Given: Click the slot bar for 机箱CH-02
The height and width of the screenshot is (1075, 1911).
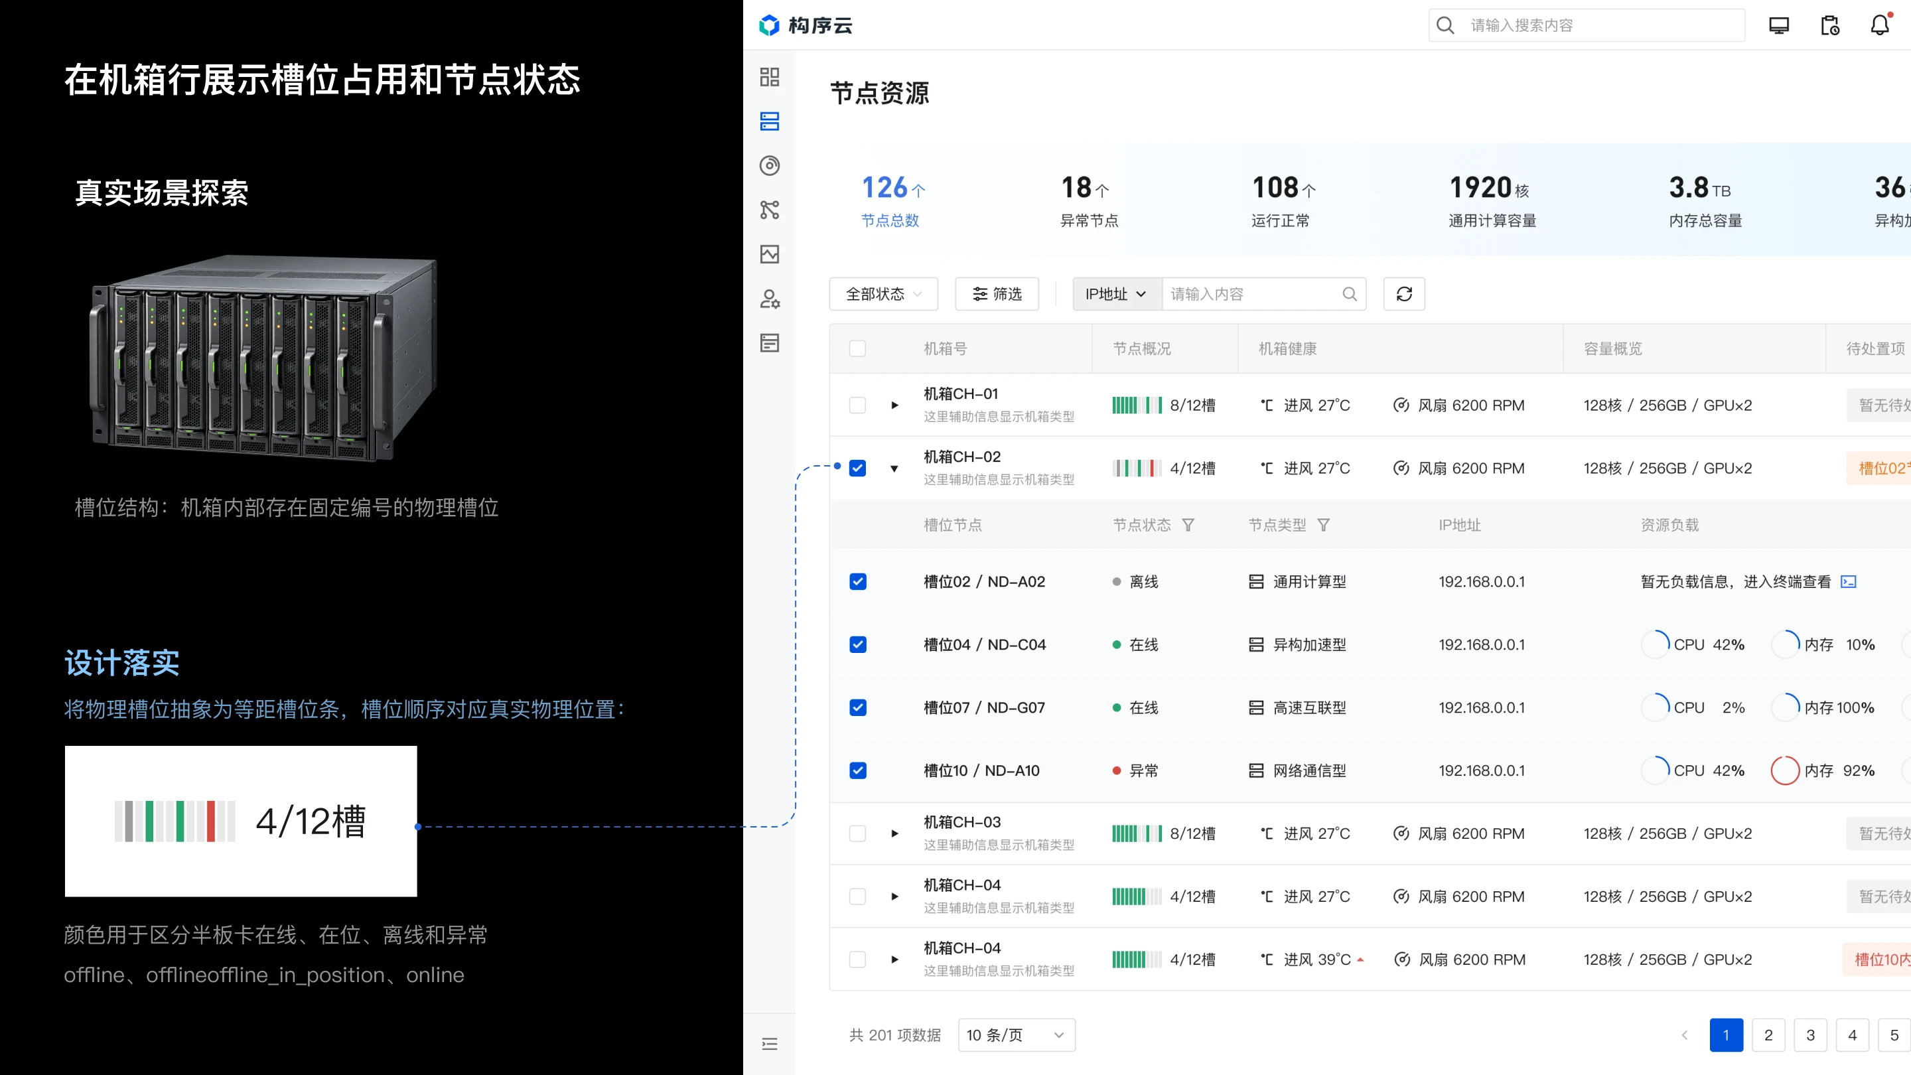Looking at the screenshot, I should (1137, 468).
